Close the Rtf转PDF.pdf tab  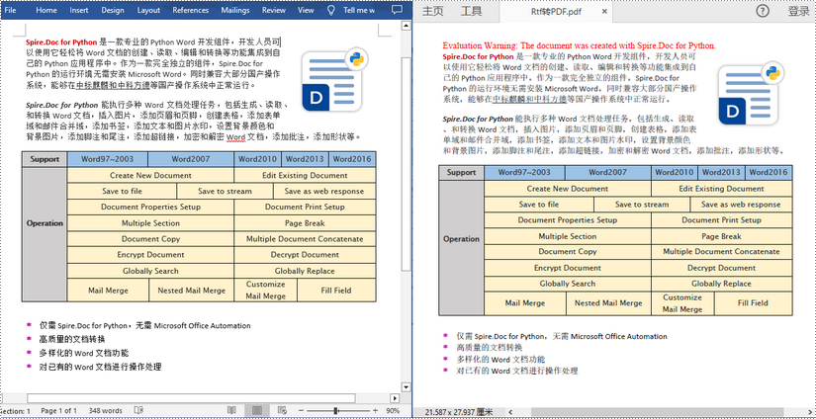point(603,11)
